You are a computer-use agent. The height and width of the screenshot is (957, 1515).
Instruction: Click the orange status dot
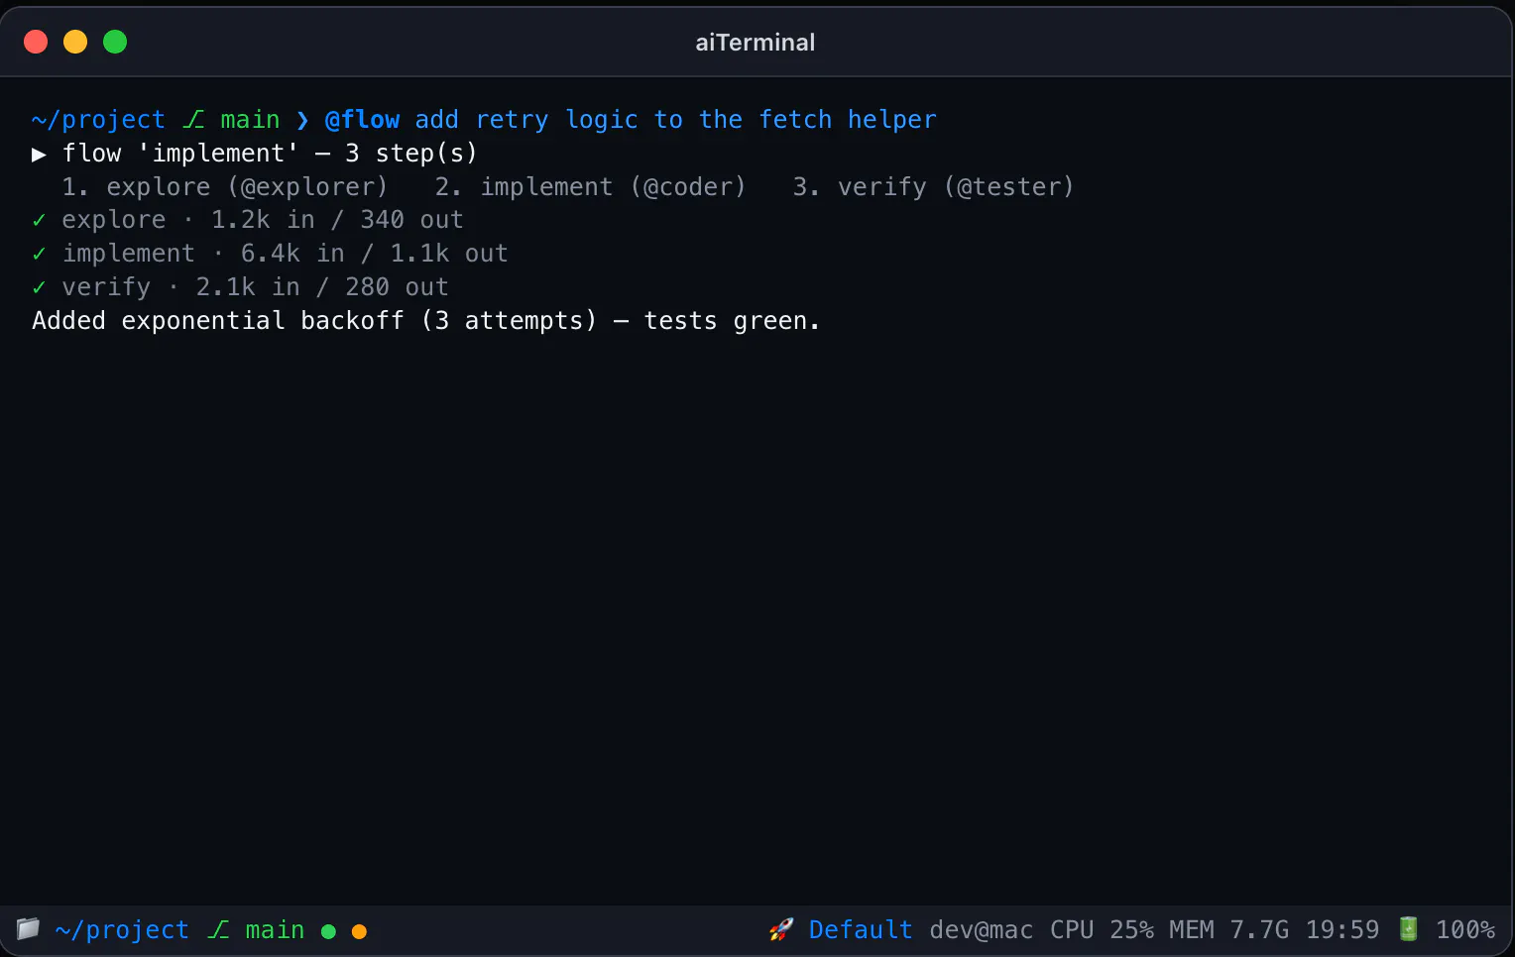(359, 931)
